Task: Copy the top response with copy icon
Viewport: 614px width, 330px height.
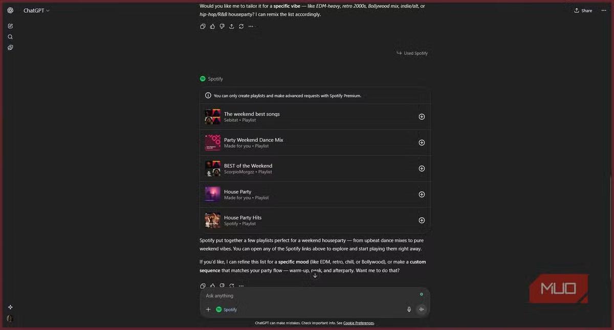Action: 203,26
